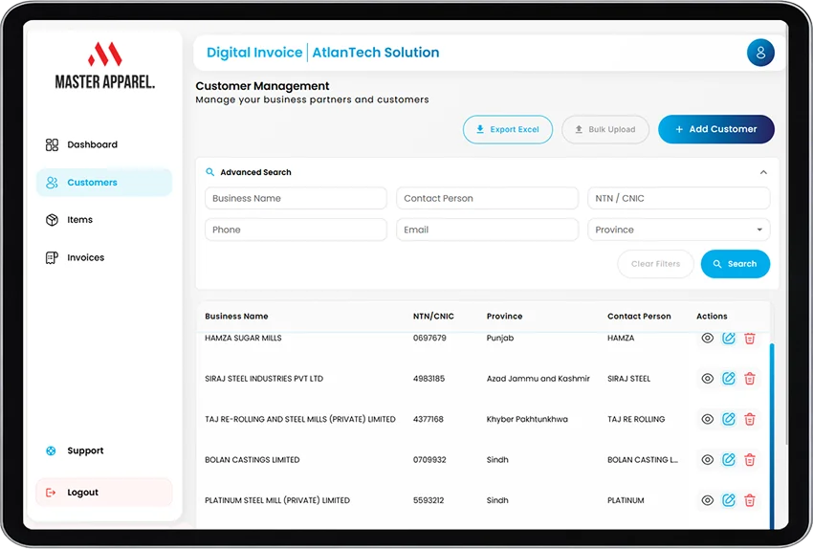Screen dimensions: 813x549
Task: Click NTN value 5593212
Action: tap(428, 500)
